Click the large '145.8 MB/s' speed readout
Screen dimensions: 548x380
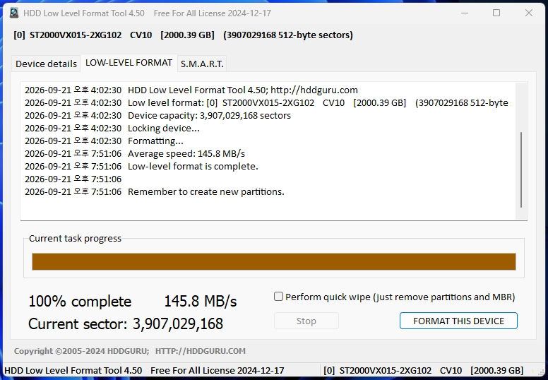[x=201, y=301]
